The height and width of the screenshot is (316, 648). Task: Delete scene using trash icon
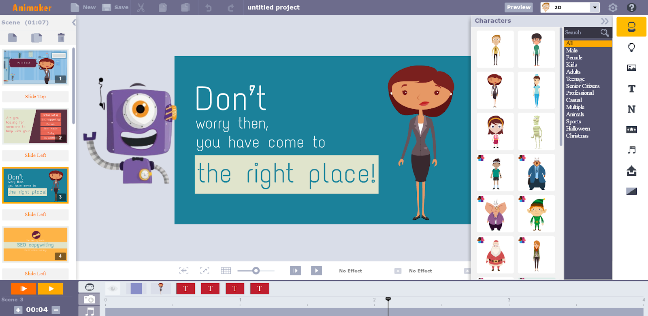(61, 38)
